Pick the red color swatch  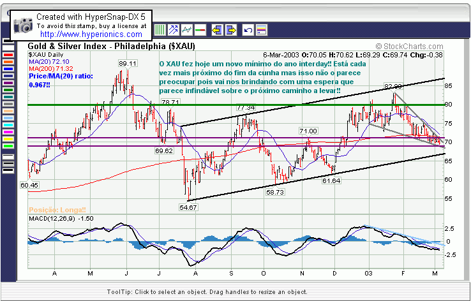(x=8, y=55)
